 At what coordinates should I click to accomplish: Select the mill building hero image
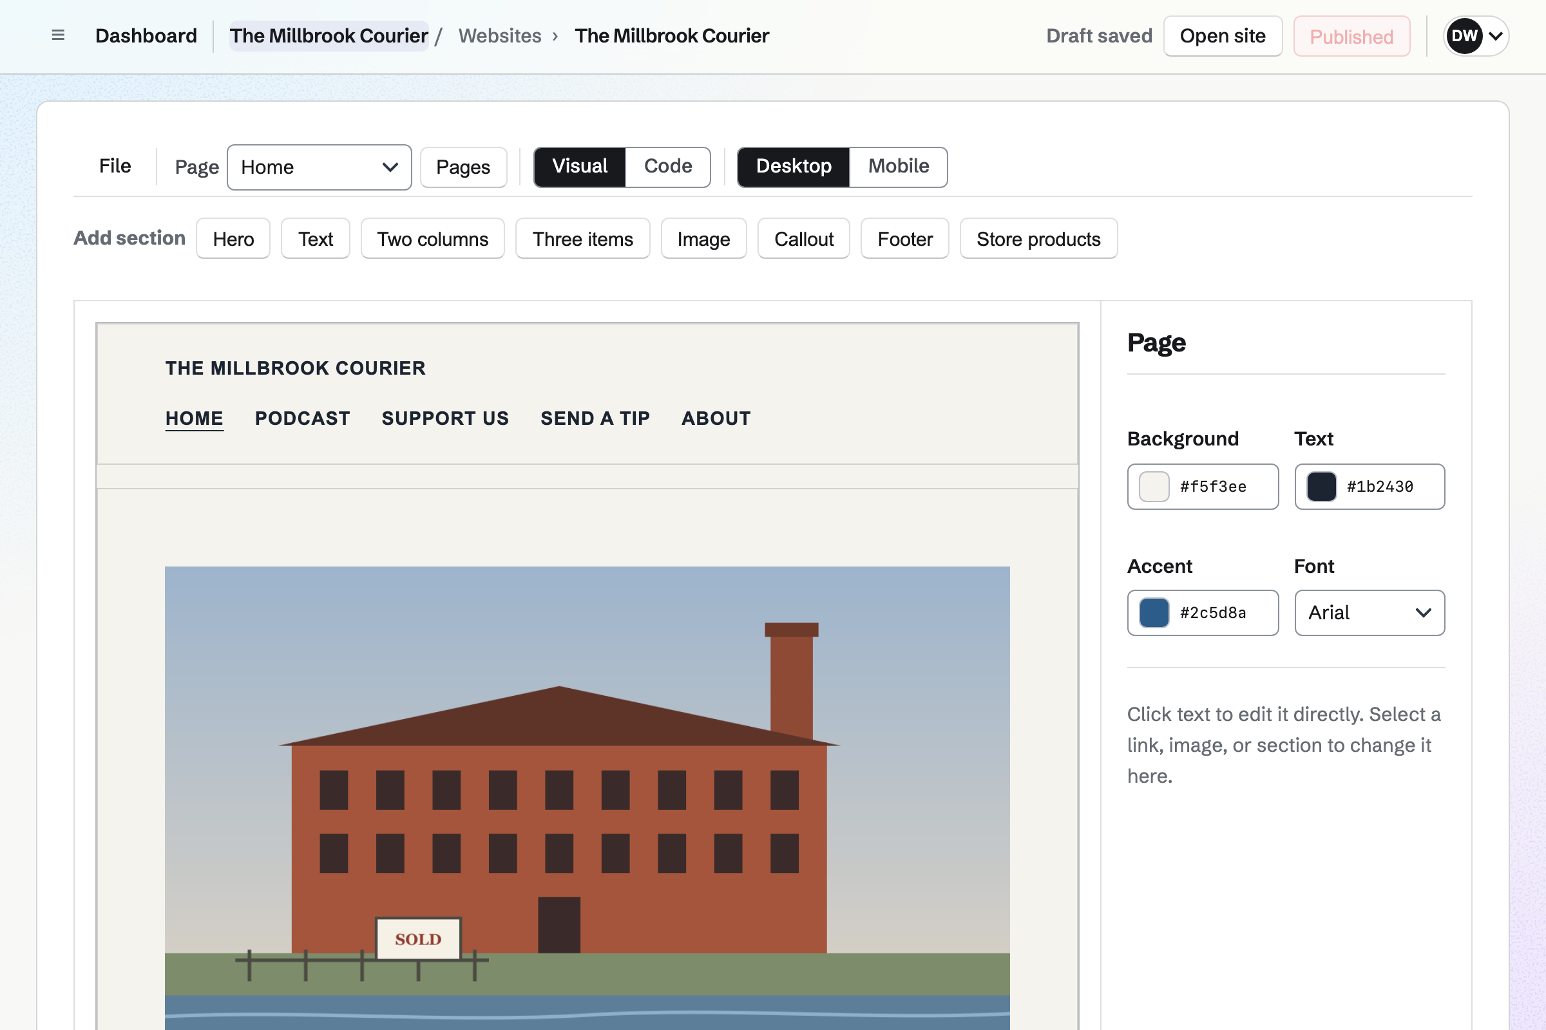587,798
